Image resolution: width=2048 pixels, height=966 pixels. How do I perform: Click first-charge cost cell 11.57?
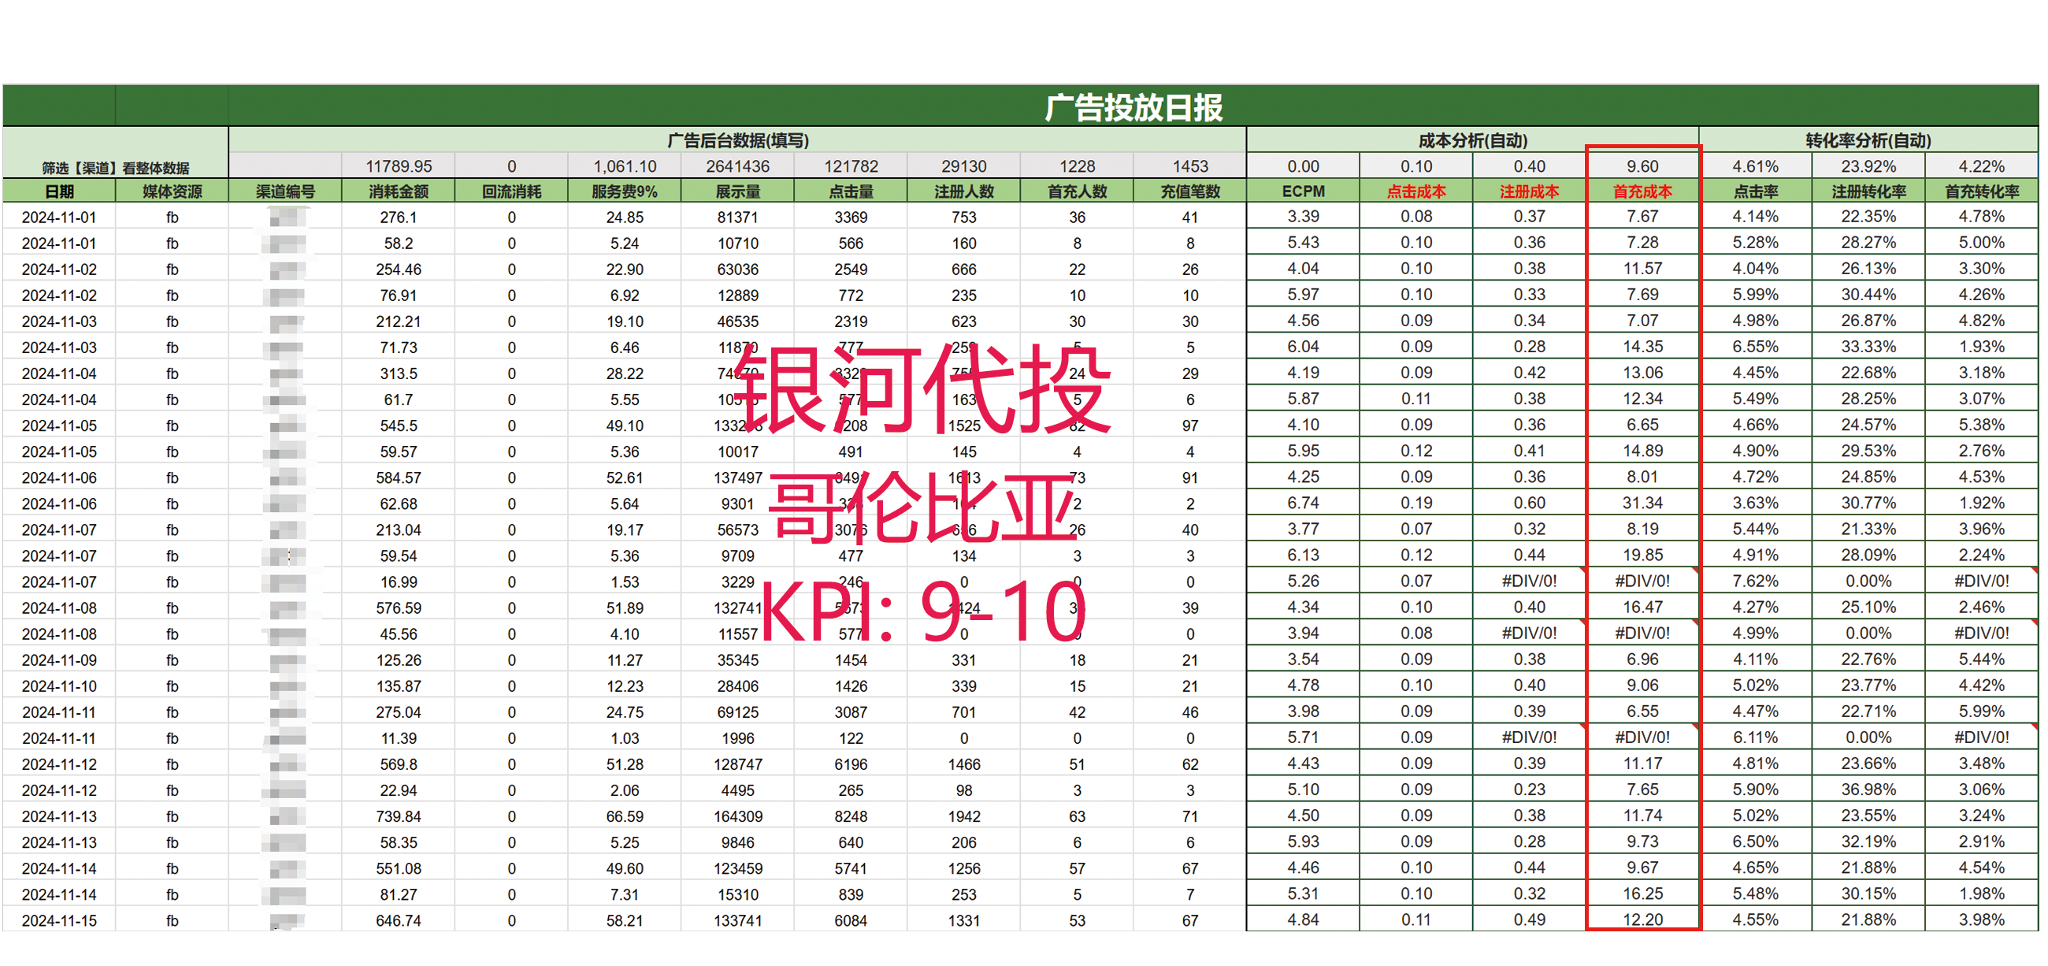pyautogui.click(x=1642, y=268)
